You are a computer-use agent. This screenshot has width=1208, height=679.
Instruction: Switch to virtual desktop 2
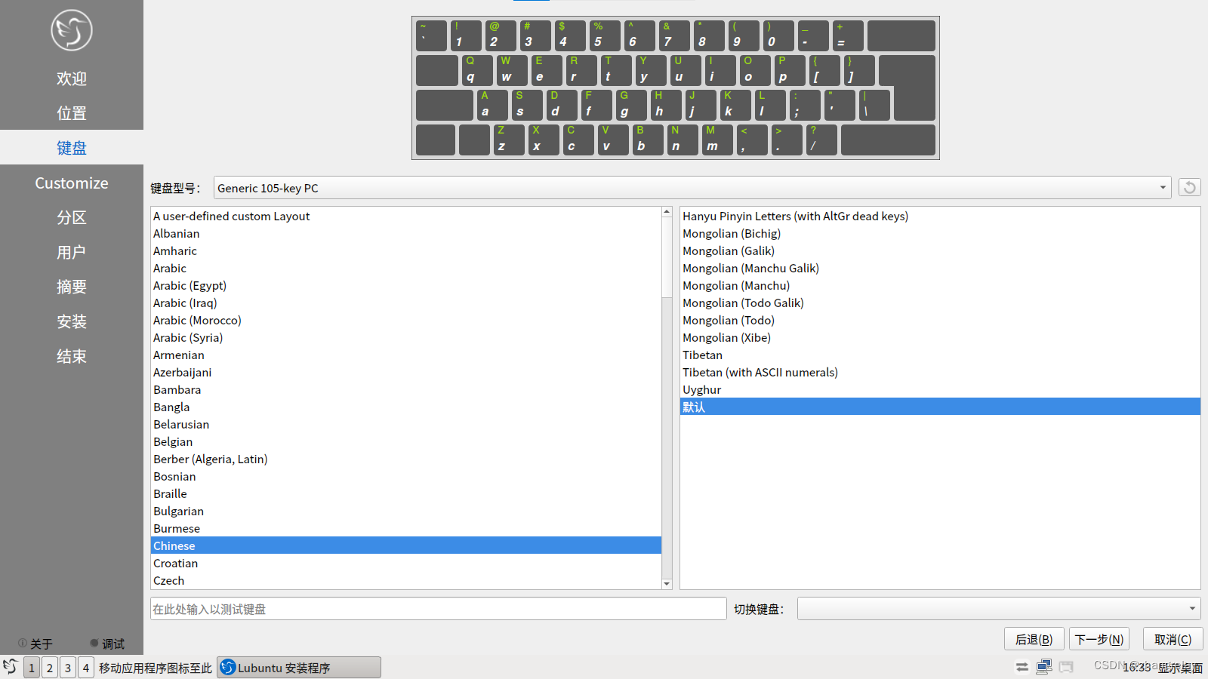(50, 668)
